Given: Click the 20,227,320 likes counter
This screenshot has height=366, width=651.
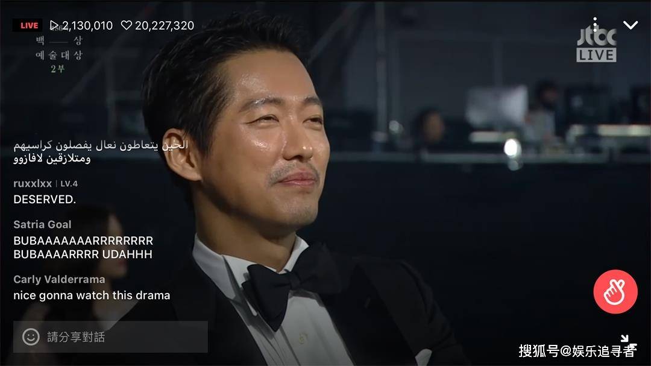Looking at the screenshot, I should pyautogui.click(x=165, y=25).
